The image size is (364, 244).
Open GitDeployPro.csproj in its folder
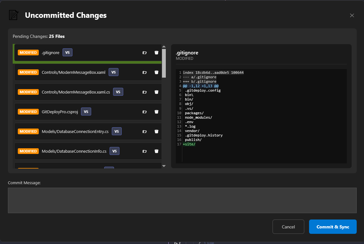tap(145, 112)
